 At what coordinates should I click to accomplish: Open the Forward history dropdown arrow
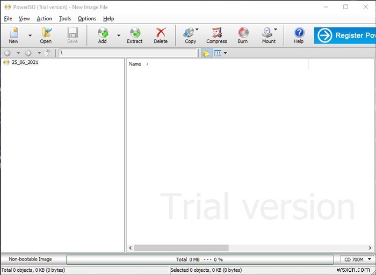[39, 53]
